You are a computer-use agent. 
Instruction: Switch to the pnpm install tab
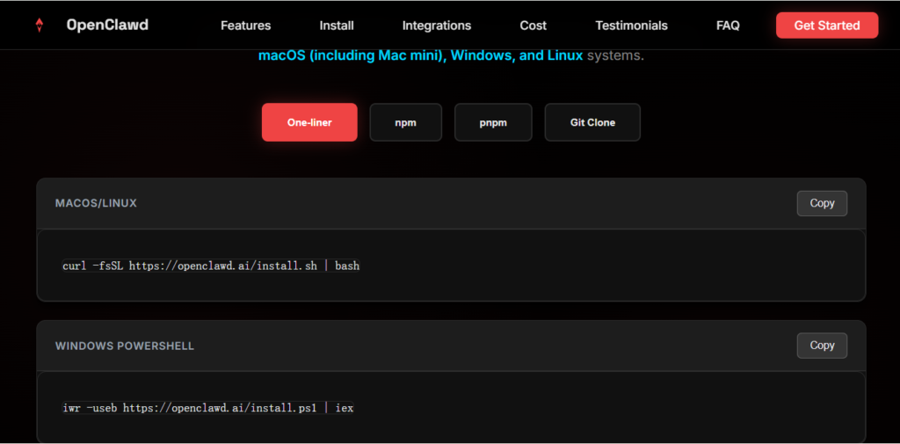tap(493, 122)
